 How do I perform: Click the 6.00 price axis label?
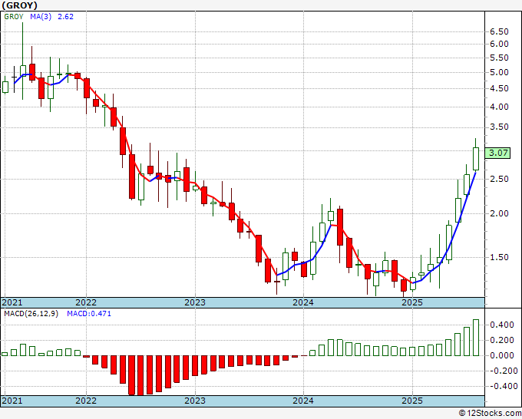click(x=499, y=44)
